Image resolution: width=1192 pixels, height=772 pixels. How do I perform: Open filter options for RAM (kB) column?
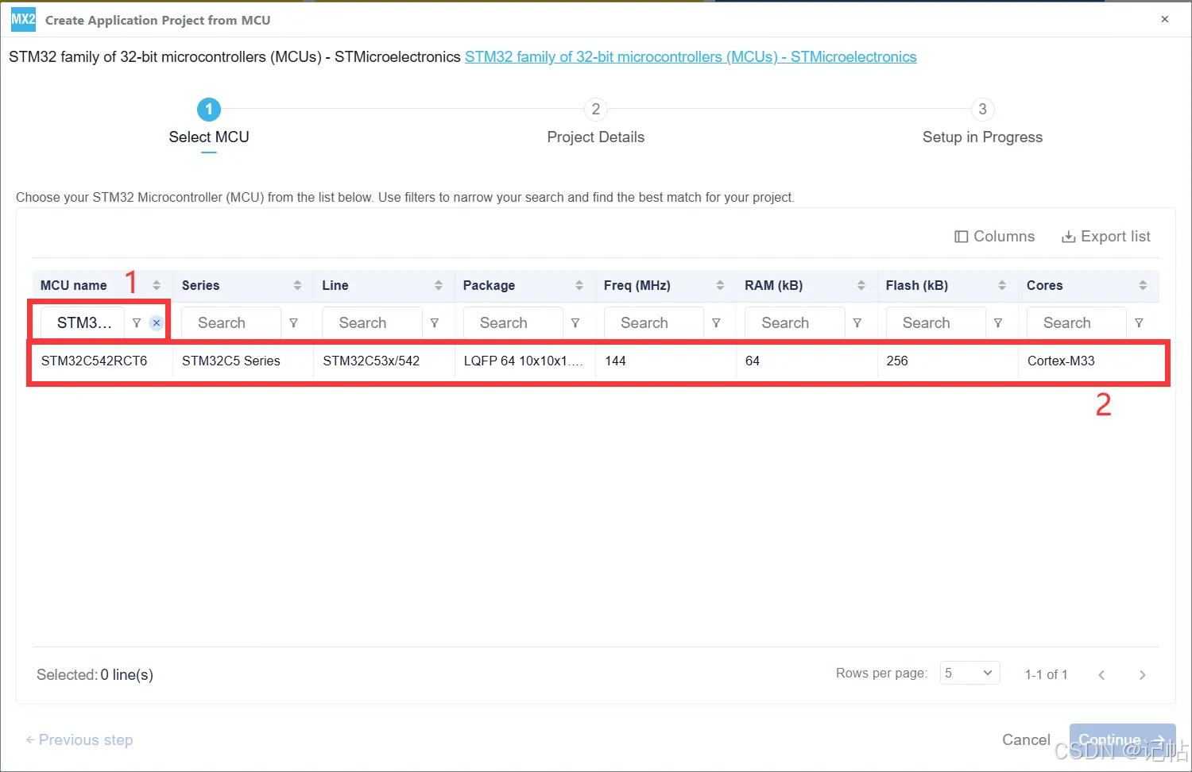(857, 323)
